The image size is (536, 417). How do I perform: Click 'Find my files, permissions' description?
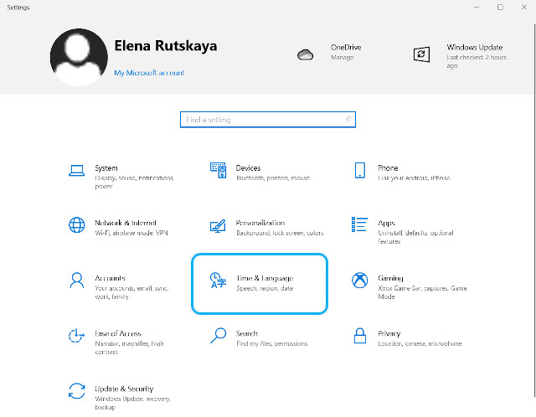coord(271,343)
